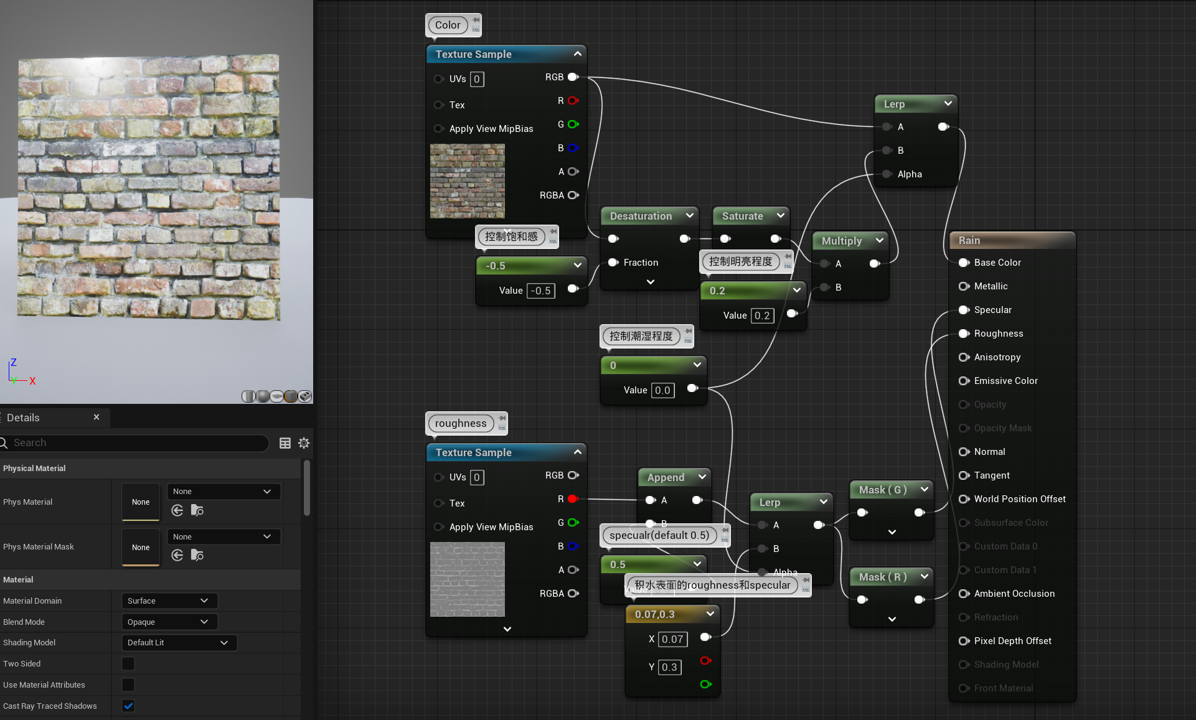The image size is (1196, 720).
Task: Browse to Phys Material asset in content browser
Action: point(197,510)
